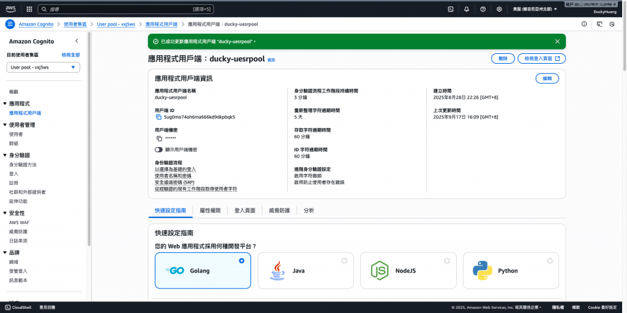This screenshot has height=313, width=627.
Task: Toggle show client secret switch
Action: (x=159, y=149)
